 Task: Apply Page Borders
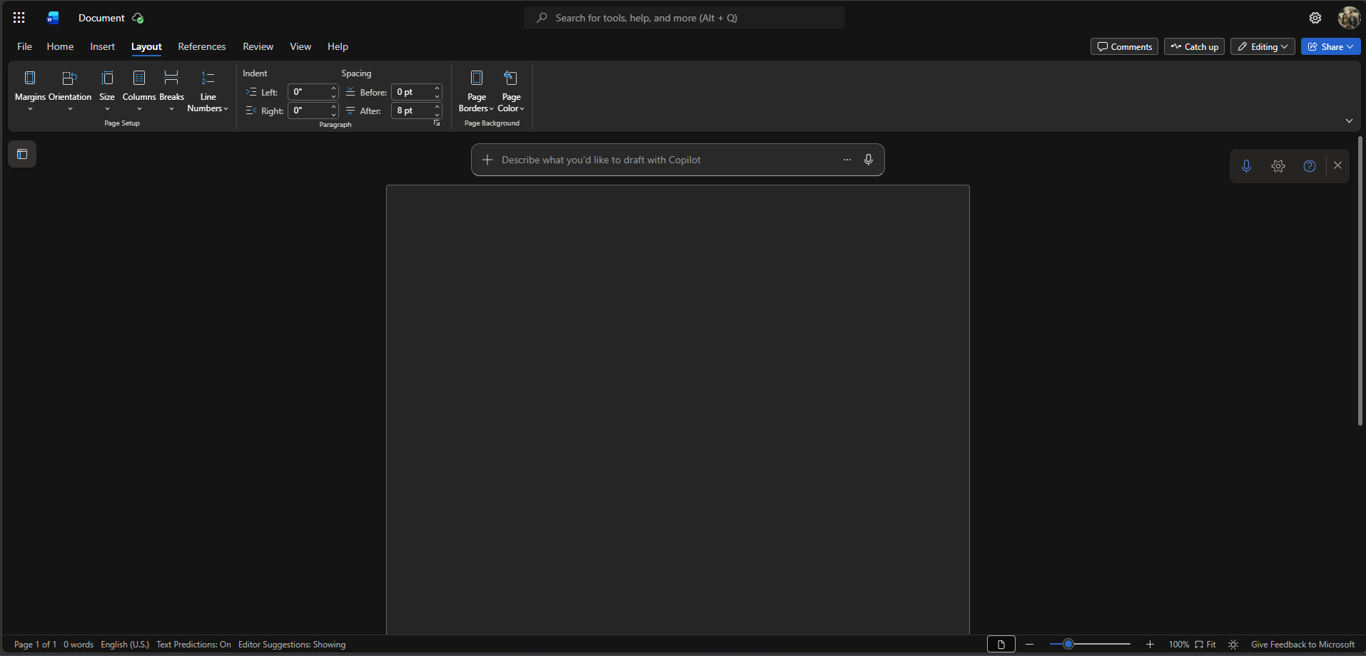[475, 91]
